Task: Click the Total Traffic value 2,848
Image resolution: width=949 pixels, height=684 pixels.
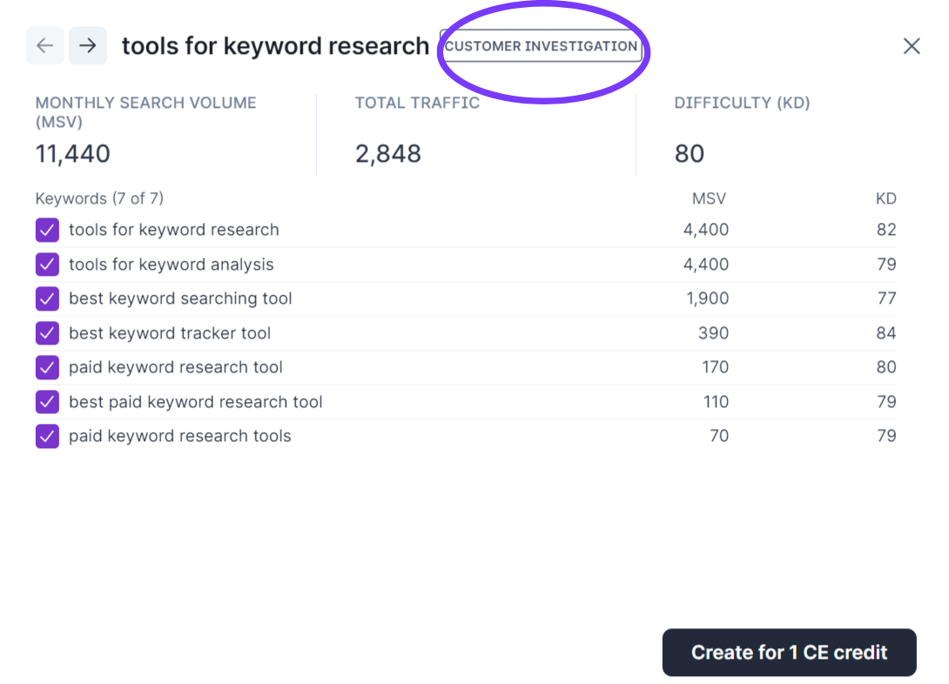Action: [x=387, y=154]
